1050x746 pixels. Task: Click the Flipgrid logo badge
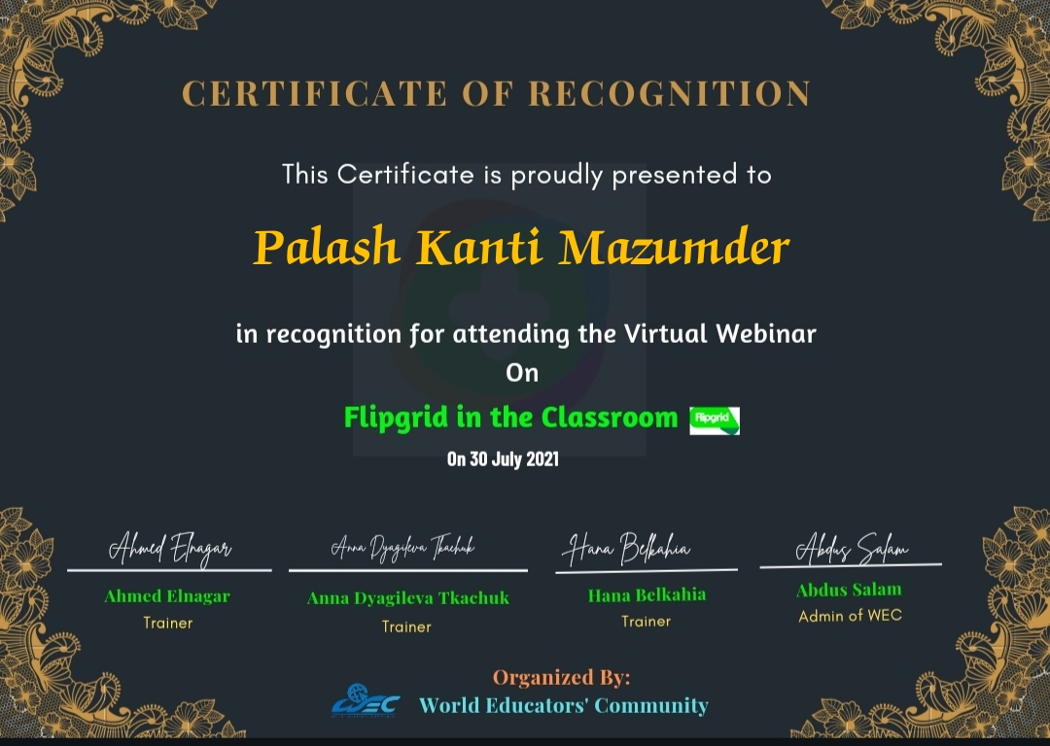[715, 421]
